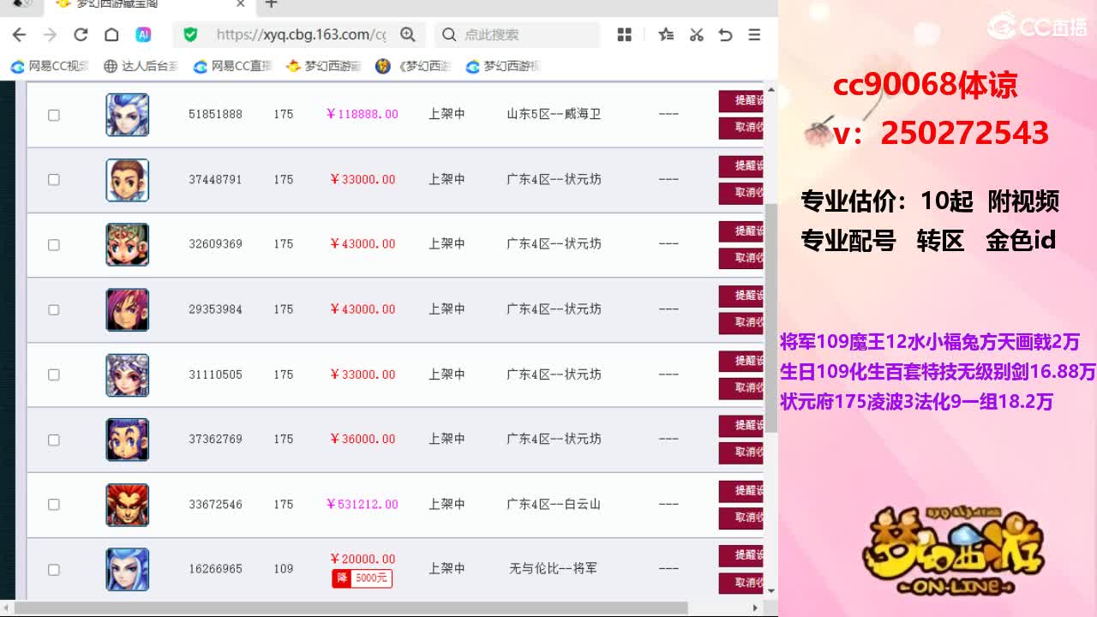The height and width of the screenshot is (617, 1097).
Task: Tick the checkbox for character 16266965
Action: 53,570
